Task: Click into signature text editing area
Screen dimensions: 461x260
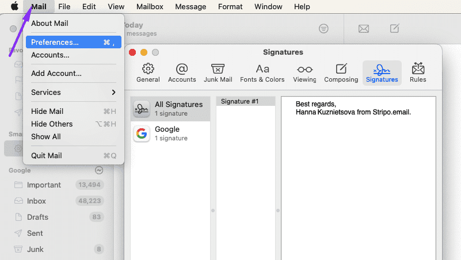Action: (359, 178)
